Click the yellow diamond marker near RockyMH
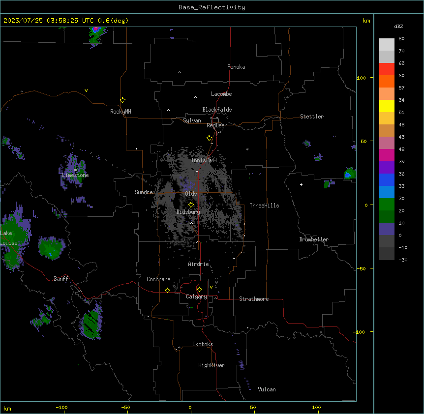424x414 pixels. (x=123, y=100)
